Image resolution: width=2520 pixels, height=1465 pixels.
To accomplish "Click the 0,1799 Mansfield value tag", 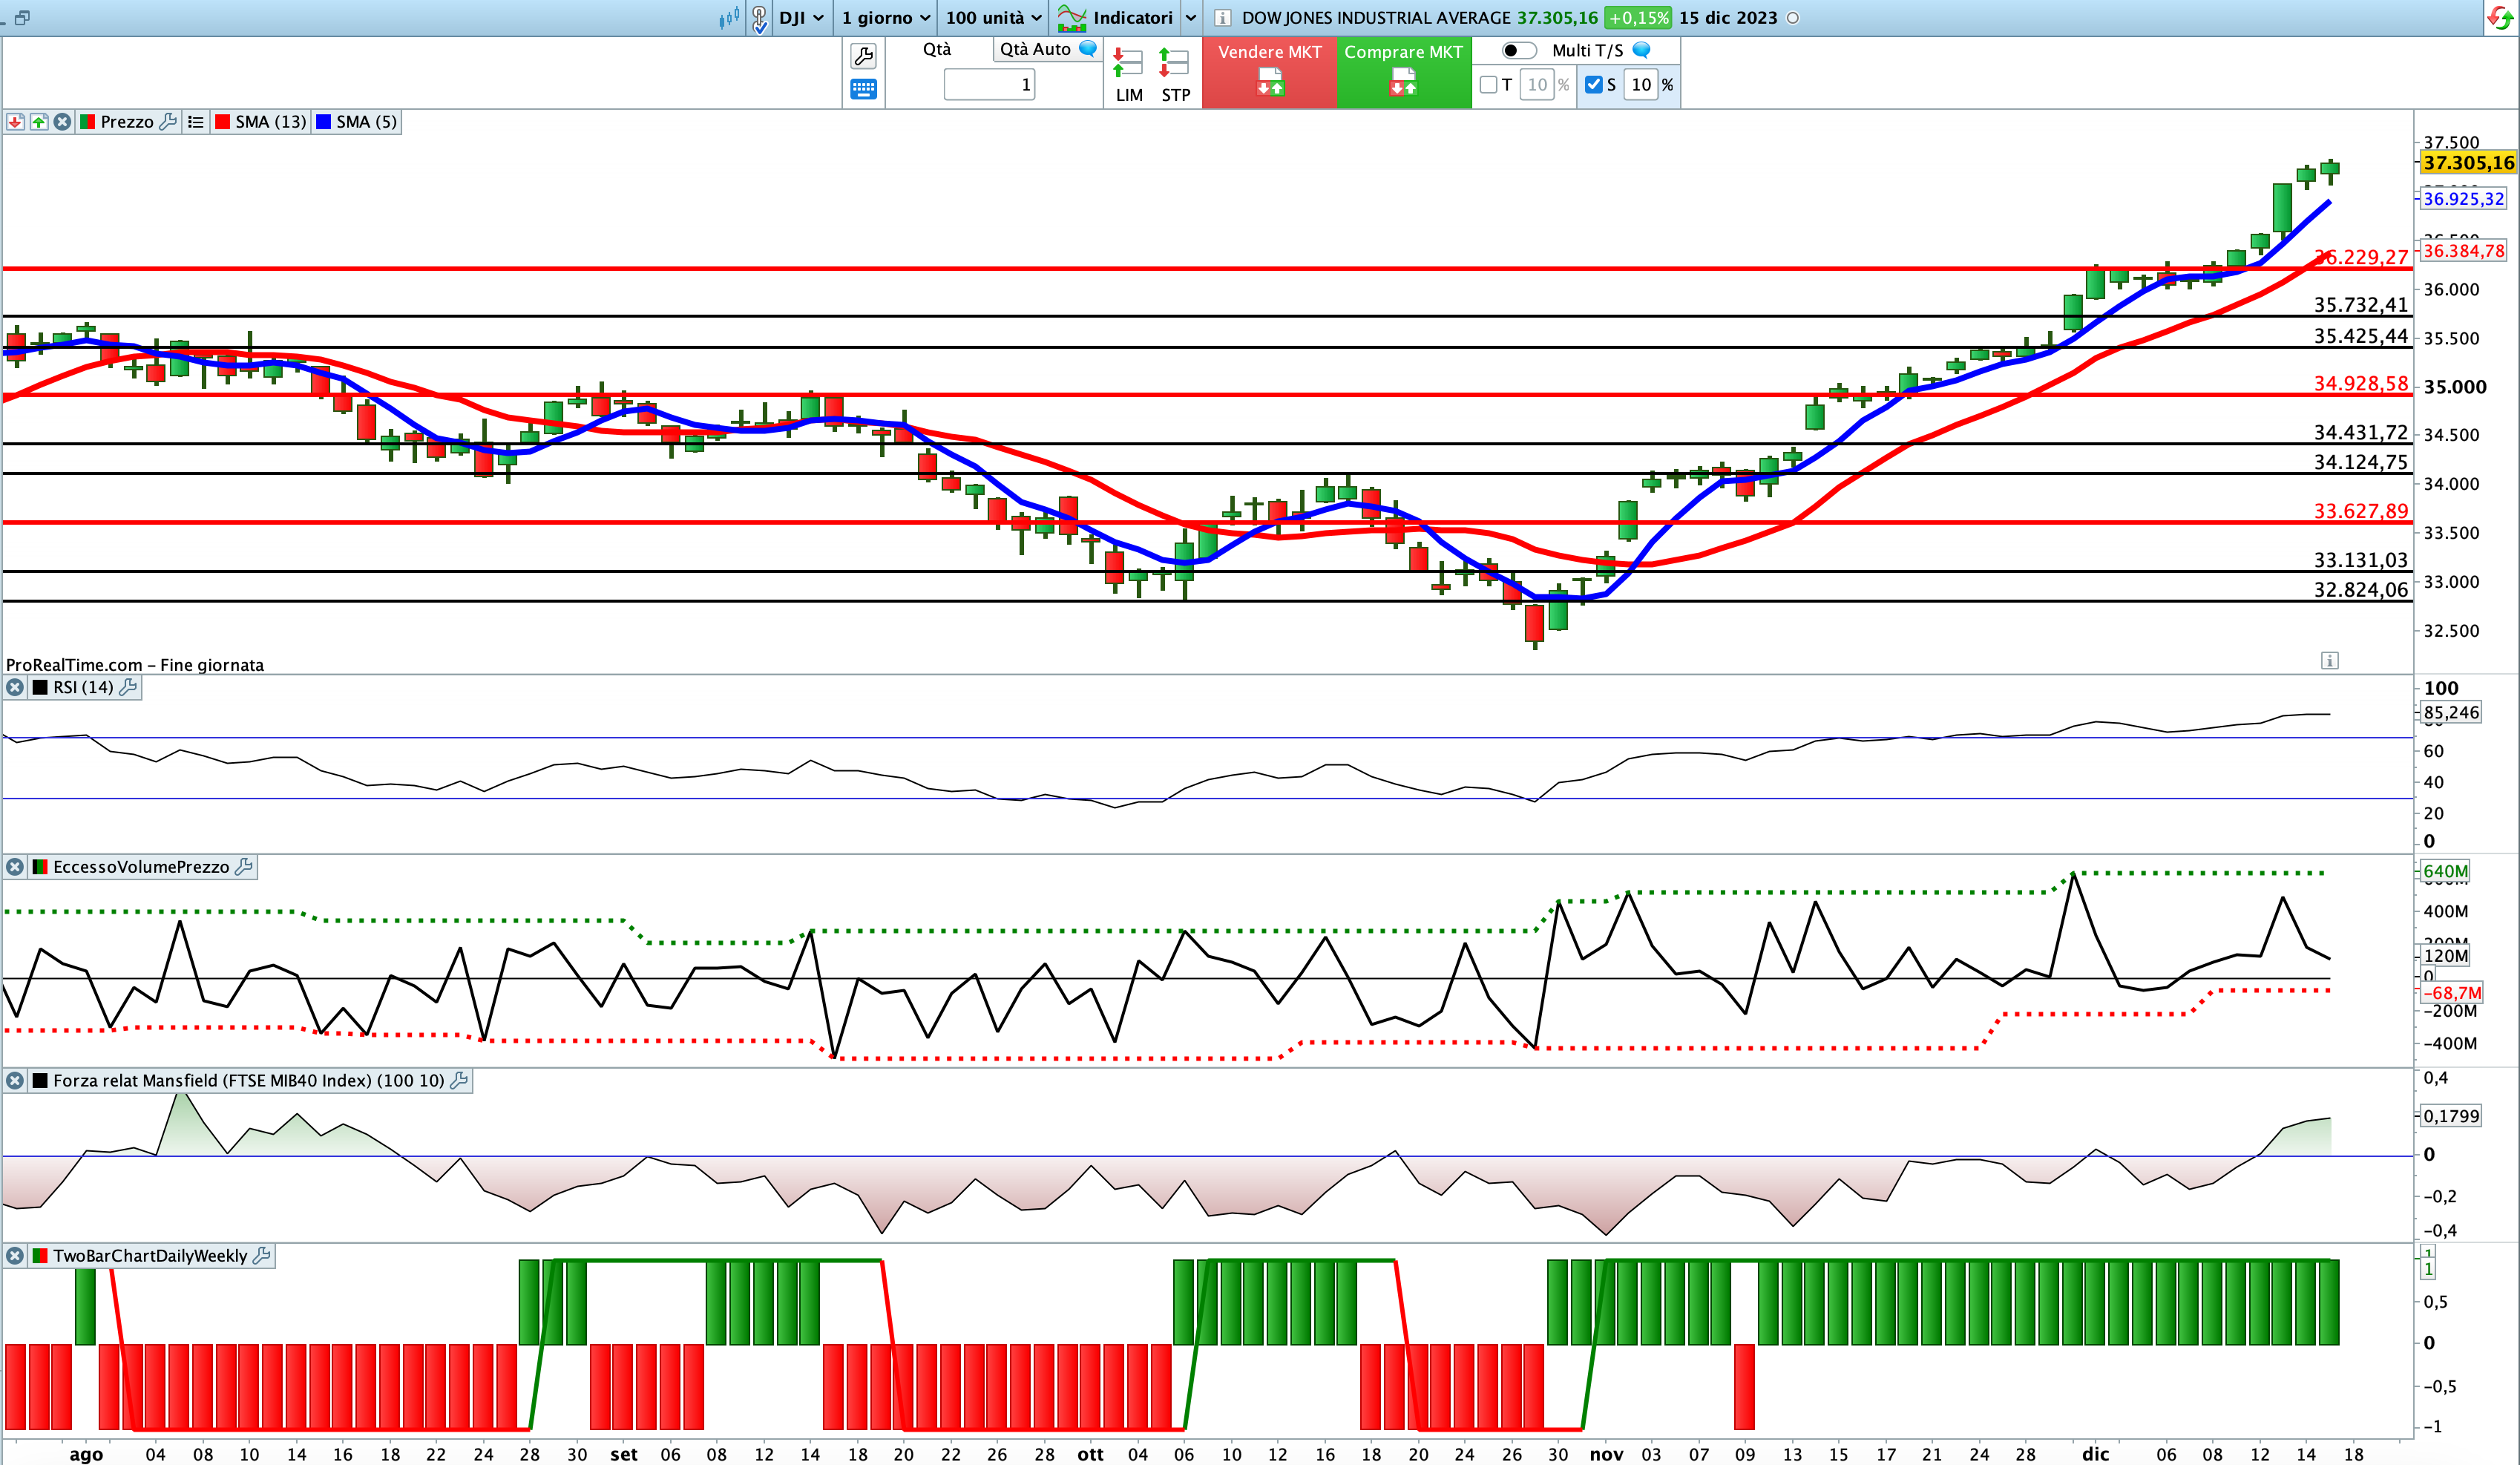I will pyautogui.click(x=2451, y=1116).
